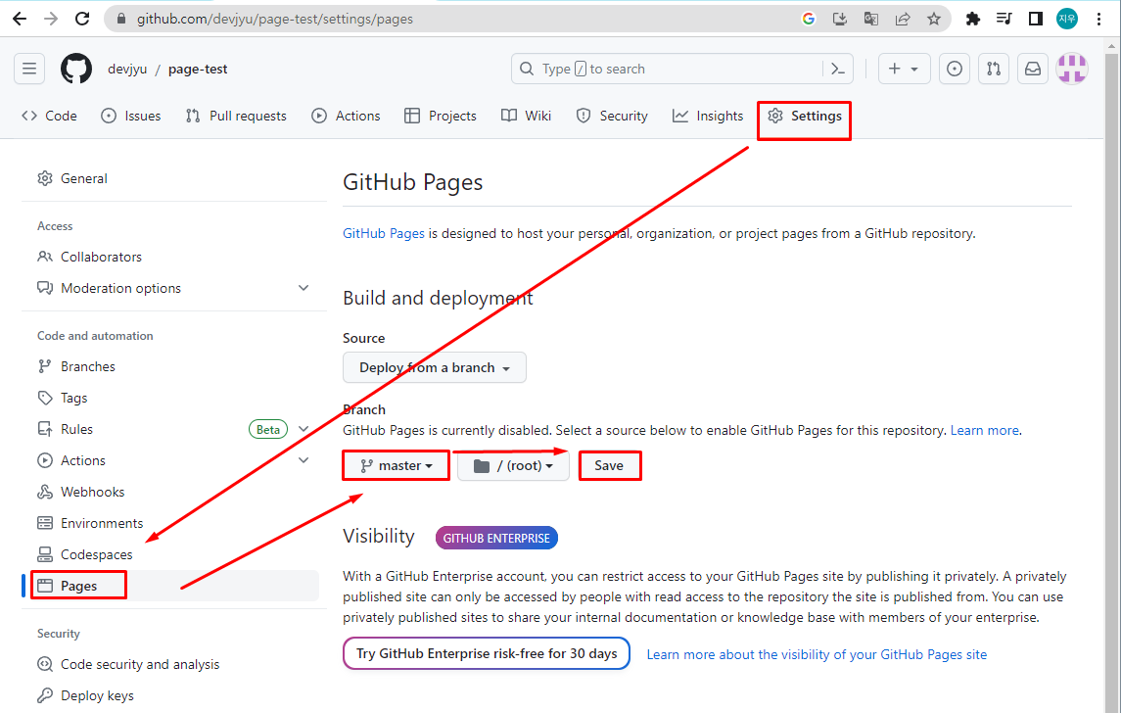This screenshot has height=713, width=1121.
Task: Click the browser address bar URL
Action: pyautogui.click(x=274, y=20)
